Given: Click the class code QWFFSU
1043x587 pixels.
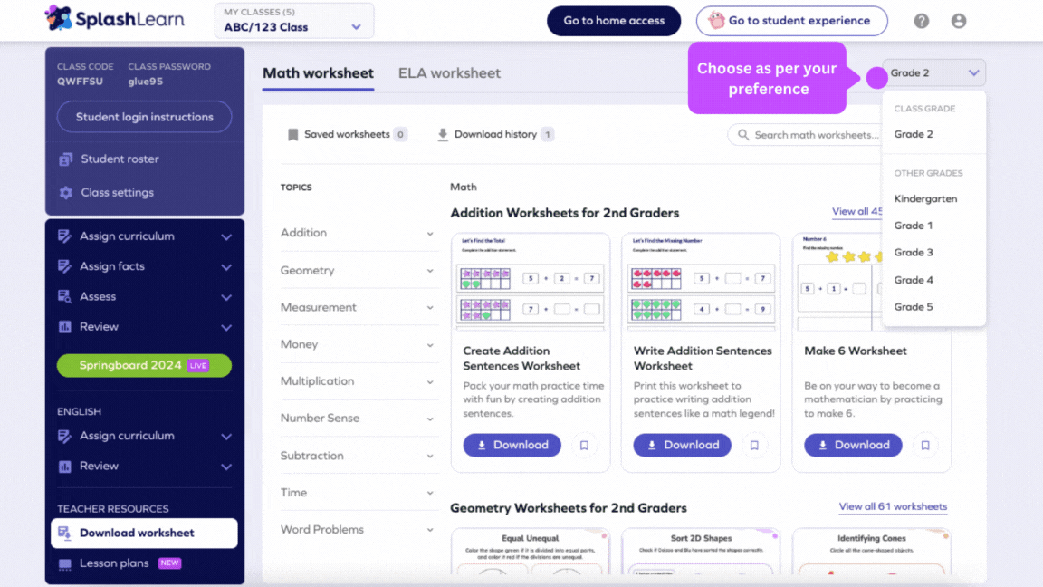Looking at the screenshot, I should click(80, 82).
